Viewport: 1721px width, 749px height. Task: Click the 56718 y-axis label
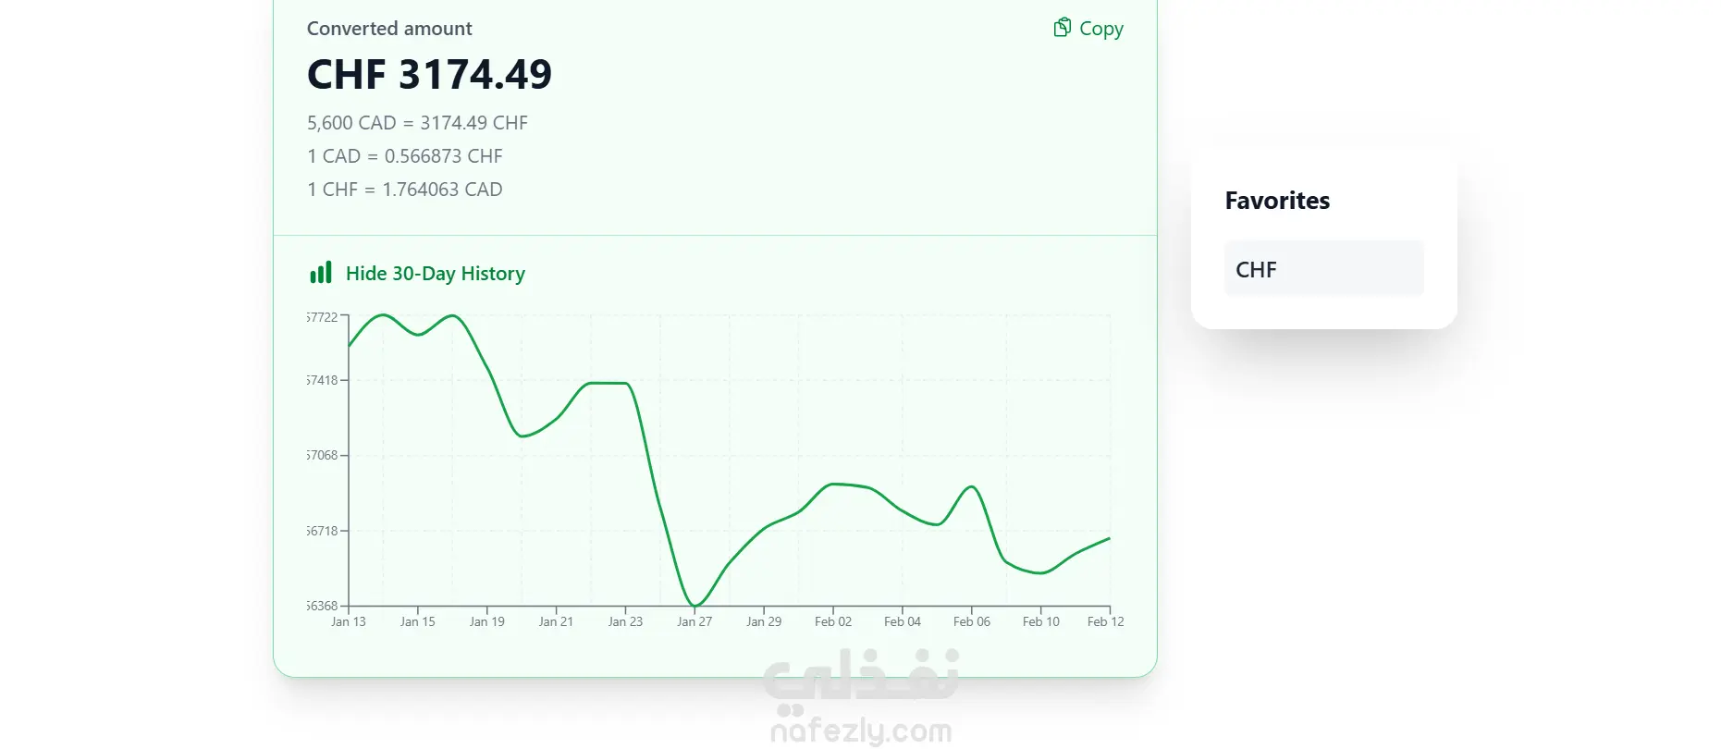point(323,531)
